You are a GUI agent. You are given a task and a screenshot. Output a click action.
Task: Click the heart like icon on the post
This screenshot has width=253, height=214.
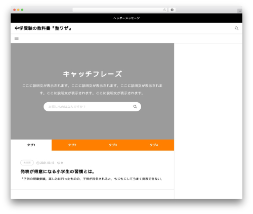[x=59, y=163]
